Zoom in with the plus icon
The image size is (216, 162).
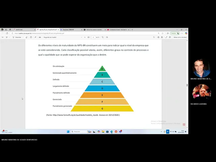(x=85, y=37)
